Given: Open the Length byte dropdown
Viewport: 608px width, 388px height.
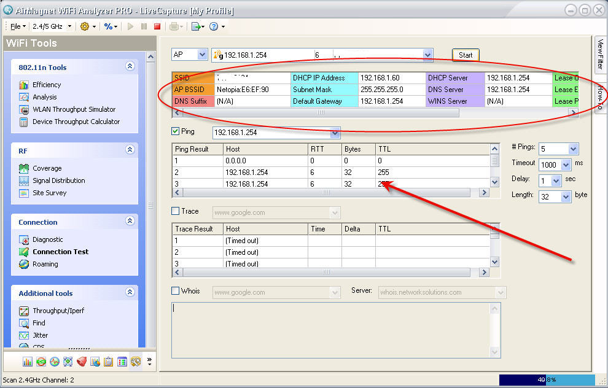Looking at the screenshot, I should [566, 197].
